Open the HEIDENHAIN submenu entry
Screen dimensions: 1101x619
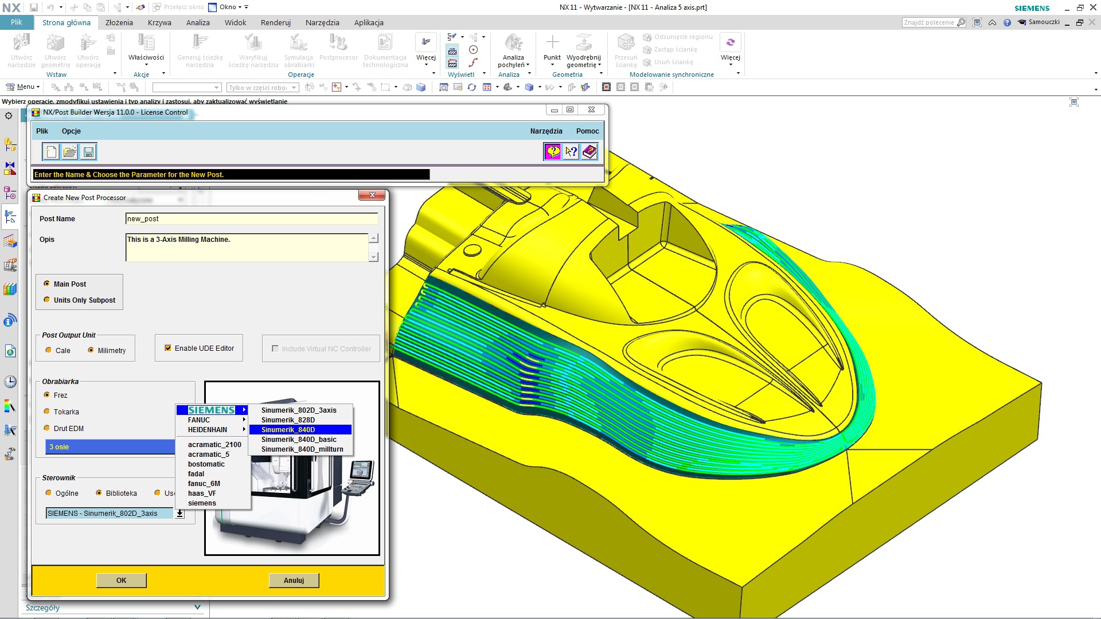(212, 430)
